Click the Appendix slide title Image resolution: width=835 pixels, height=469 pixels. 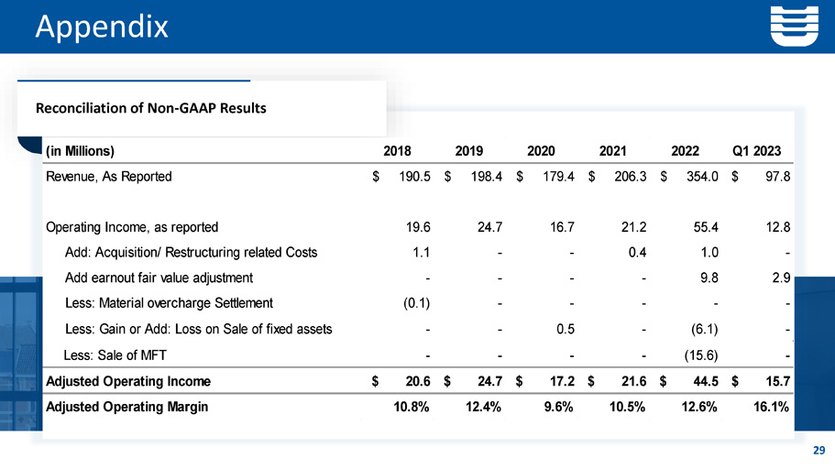pos(102,27)
